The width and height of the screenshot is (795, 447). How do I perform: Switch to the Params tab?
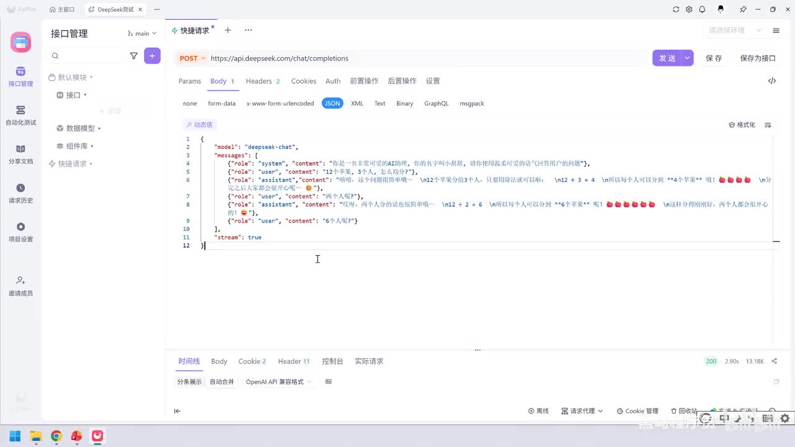tap(189, 81)
